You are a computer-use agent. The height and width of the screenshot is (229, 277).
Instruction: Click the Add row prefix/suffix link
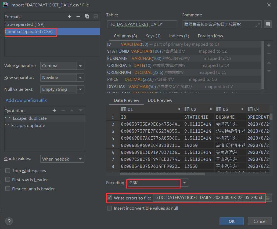tap(26, 100)
